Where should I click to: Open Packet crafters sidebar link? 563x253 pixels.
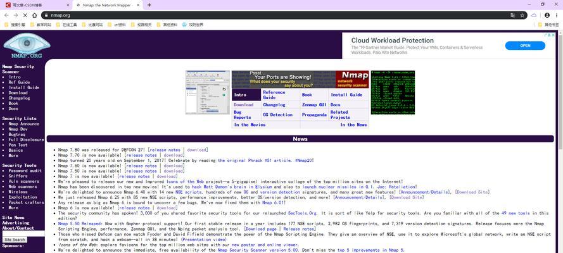tap(26, 202)
